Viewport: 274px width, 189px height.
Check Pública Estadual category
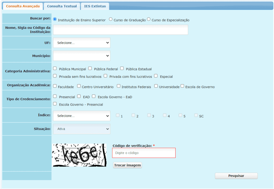click(x=122, y=68)
